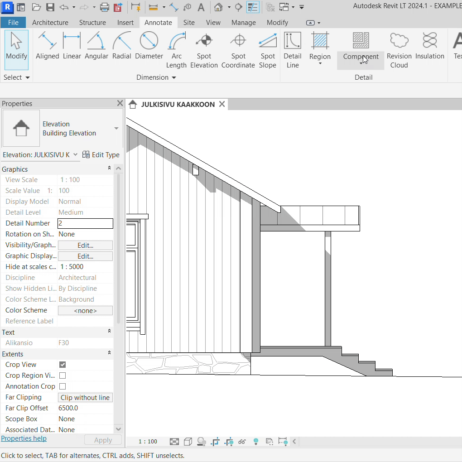The height and width of the screenshot is (462, 462).
Task: Open the Region dropdown arrow
Action: (320, 63)
